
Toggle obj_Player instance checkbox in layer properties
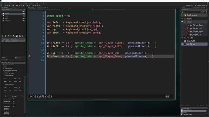coord(3,41)
